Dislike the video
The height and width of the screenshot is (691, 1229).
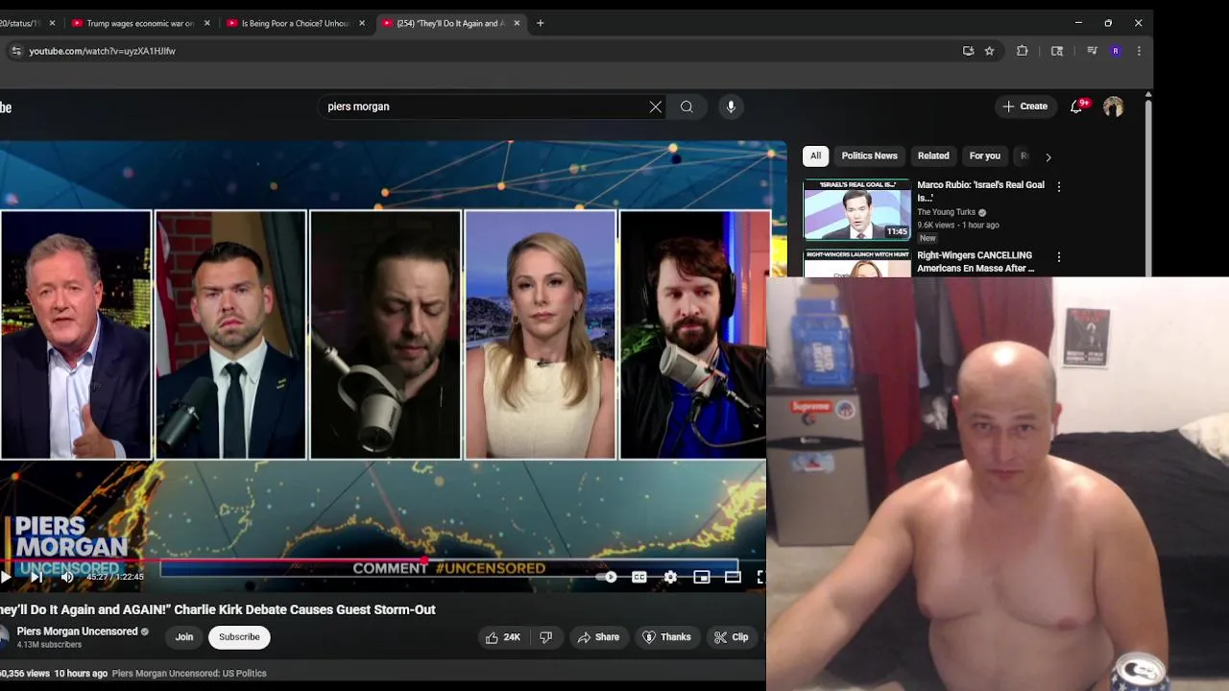point(546,637)
